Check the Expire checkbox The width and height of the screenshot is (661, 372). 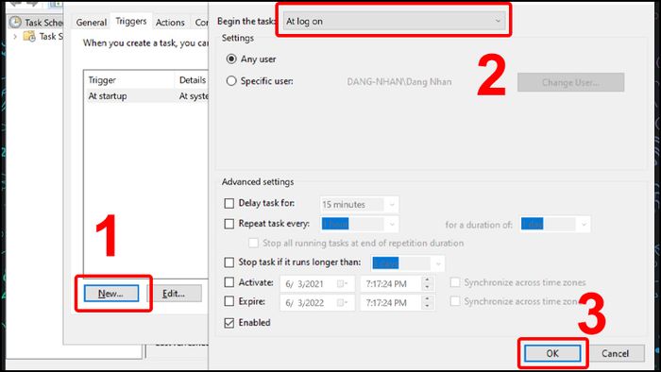pos(229,301)
